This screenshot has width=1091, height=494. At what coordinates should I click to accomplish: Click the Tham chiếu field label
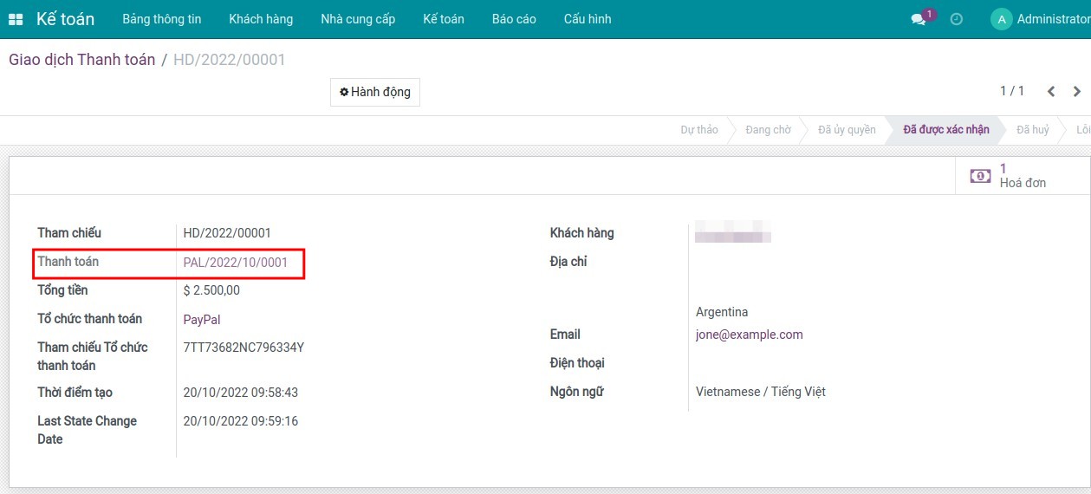click(69, 233)
